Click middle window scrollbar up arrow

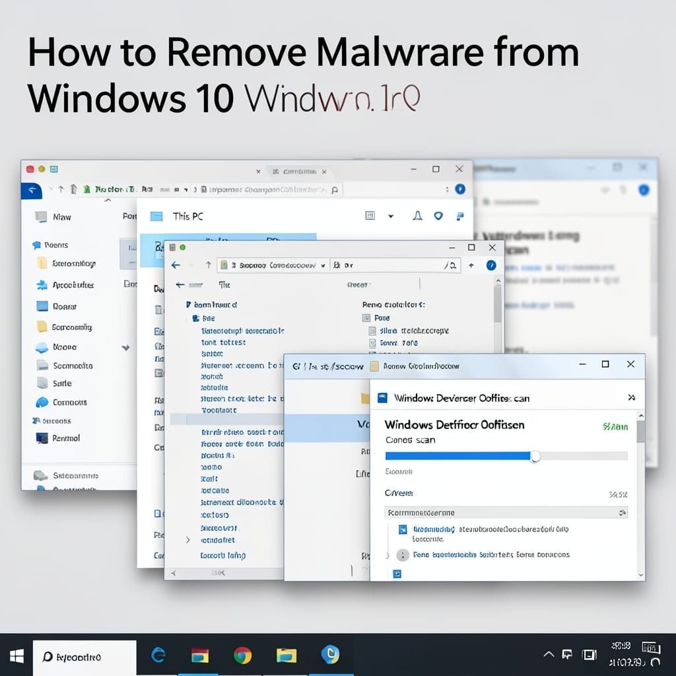click(498, 281)
